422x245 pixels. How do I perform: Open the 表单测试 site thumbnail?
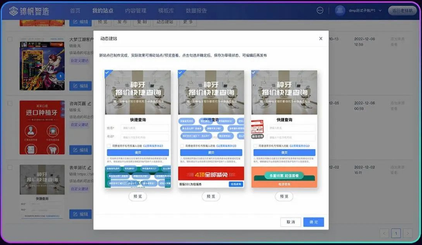click(x=42, y=192)
